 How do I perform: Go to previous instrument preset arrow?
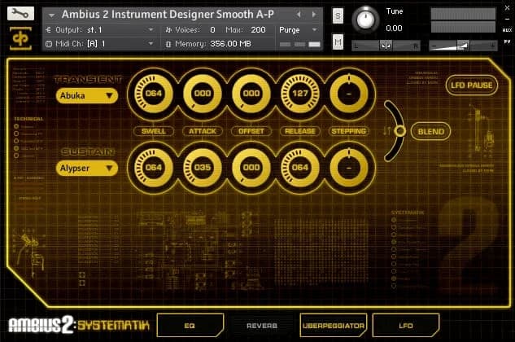(x=299, y=14)
